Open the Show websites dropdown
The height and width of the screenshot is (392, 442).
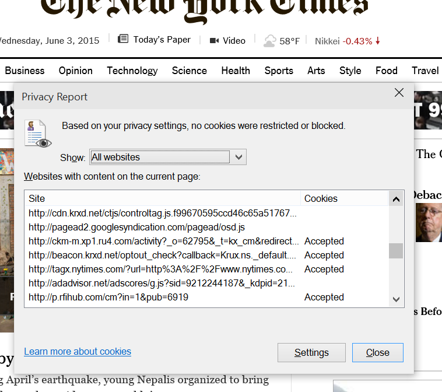(167, 157)
